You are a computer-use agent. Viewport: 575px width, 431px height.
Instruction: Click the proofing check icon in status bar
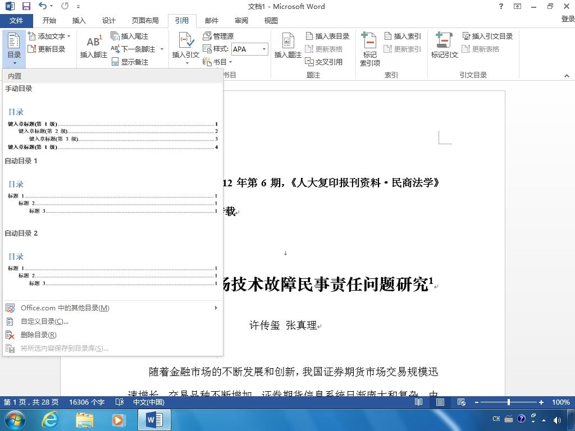pos(120,402)
